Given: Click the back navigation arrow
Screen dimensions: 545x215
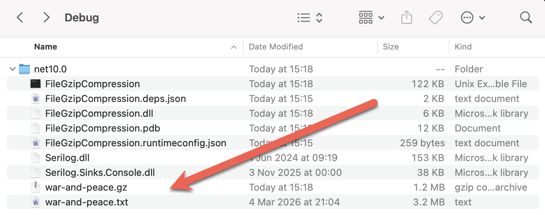Looking at the screenshot, I should click(20, 17).
